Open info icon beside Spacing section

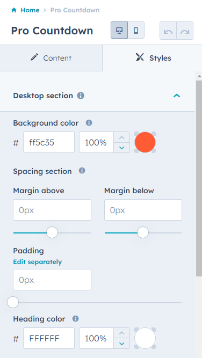82,171
